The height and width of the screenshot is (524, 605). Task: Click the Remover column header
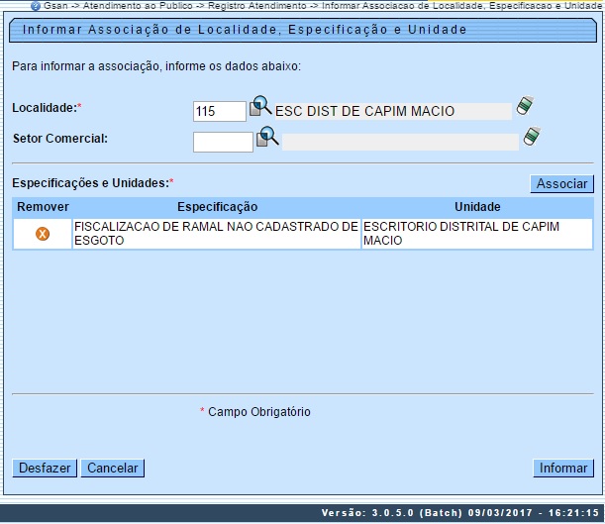click(x=43, y=207)
